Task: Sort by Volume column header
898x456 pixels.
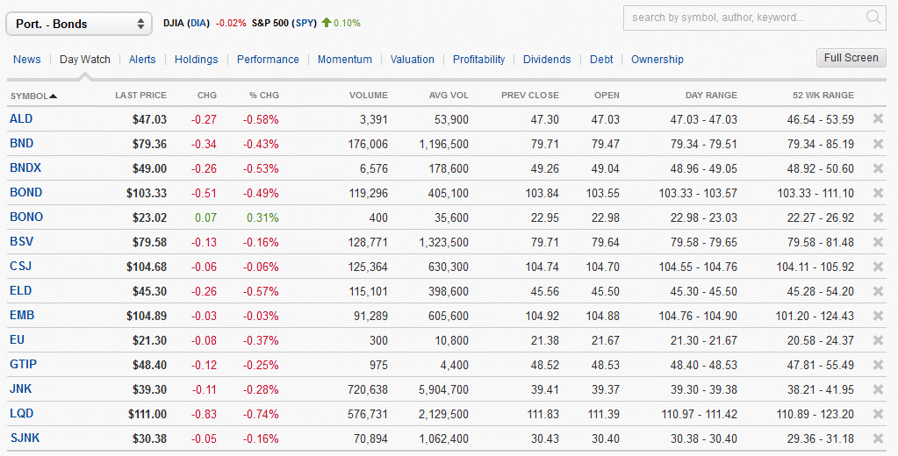Action: [368, 96]
